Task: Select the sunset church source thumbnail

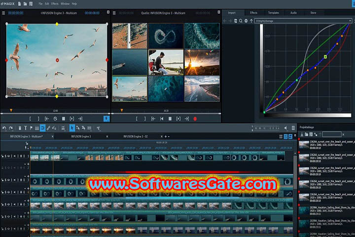Action: click(202, 62)
